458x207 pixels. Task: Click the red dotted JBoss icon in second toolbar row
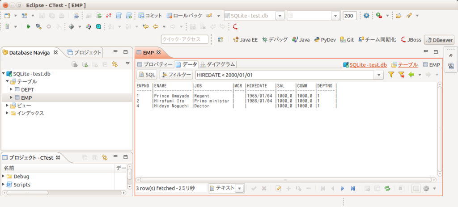235,26
